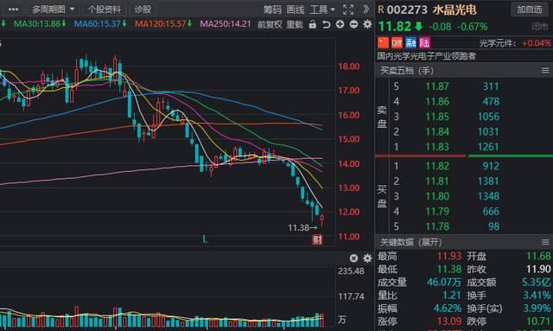Click the red 财 marker icon

tap(317, 240)
